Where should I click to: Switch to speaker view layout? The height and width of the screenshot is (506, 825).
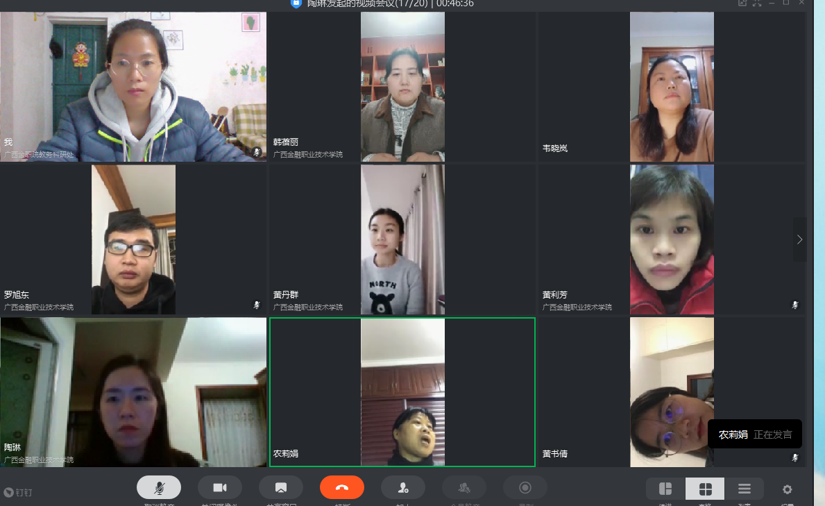coord(665,489)
